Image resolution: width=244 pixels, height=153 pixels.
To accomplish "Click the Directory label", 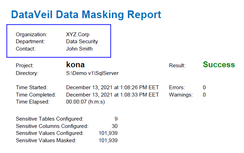I will click(x=27, y=73).
